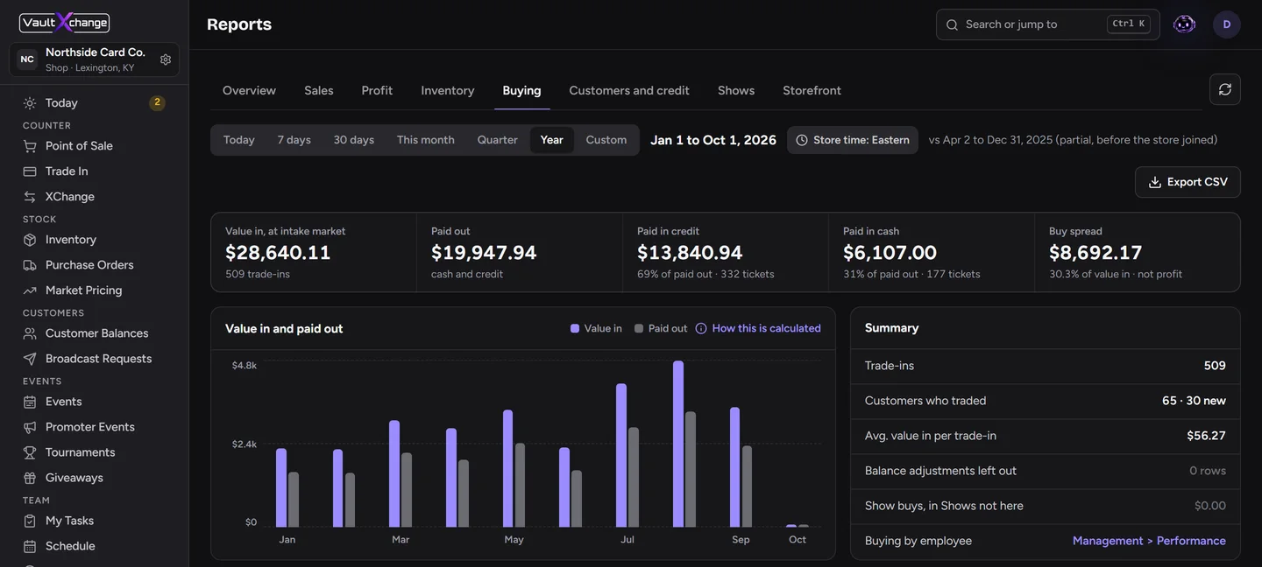
Task: Toggle the Paid out legend series
Action: [x=662, y=329]
